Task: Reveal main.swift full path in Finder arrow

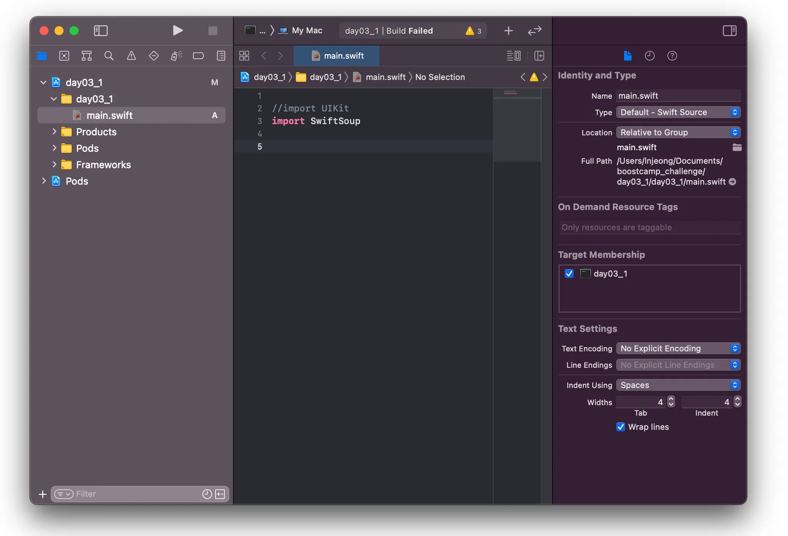Action: (733, 182)
